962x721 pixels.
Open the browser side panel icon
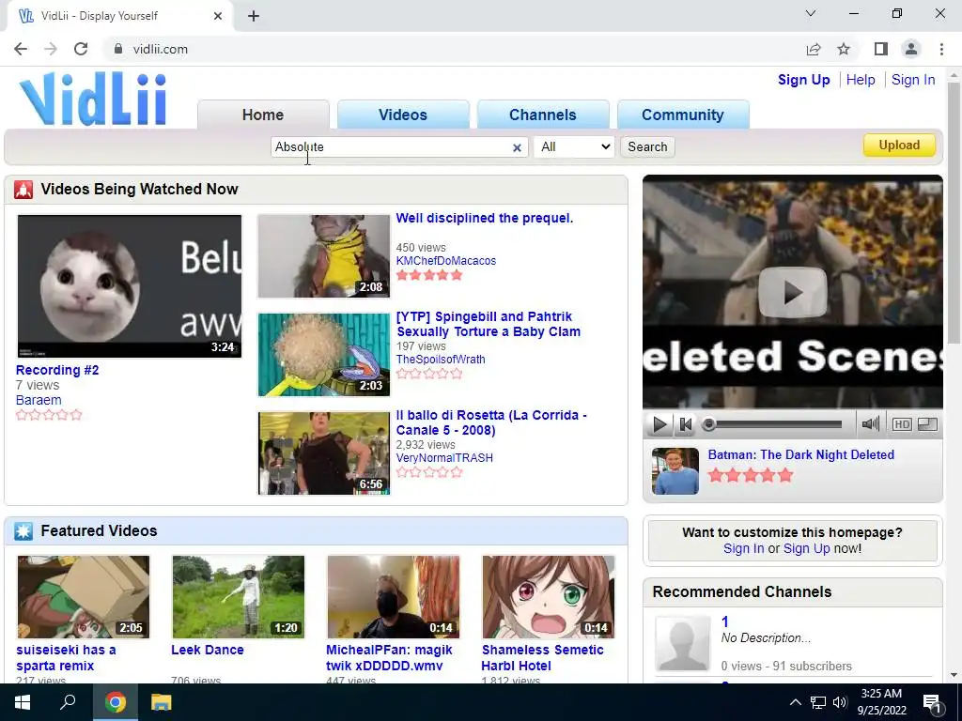point(880,49)
